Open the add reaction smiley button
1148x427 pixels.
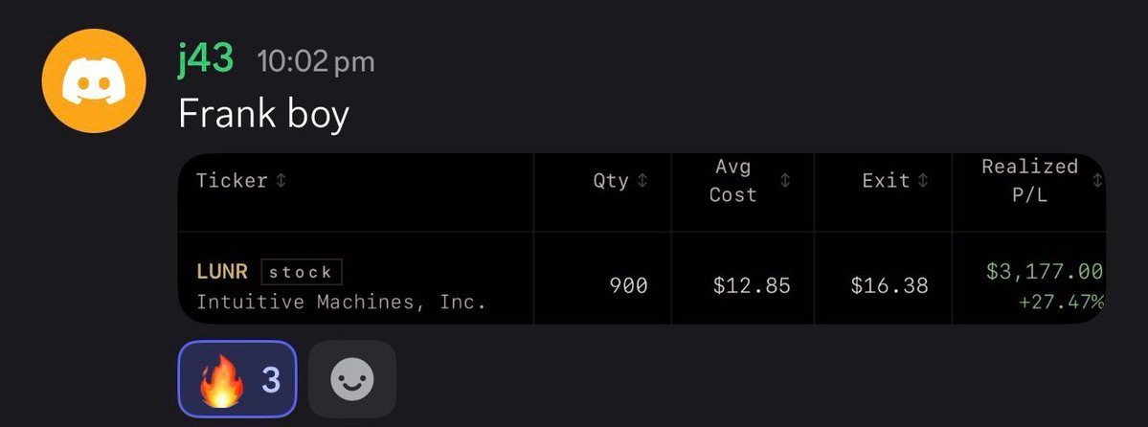(352, 379)
